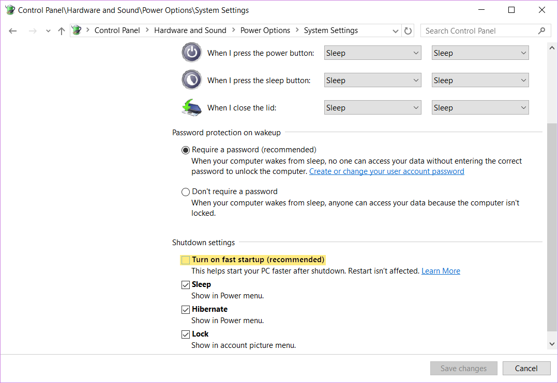Viewport: 558px width, 383px height.
Task: Open first power button action dropdown
Action: (x=372, y=53)
